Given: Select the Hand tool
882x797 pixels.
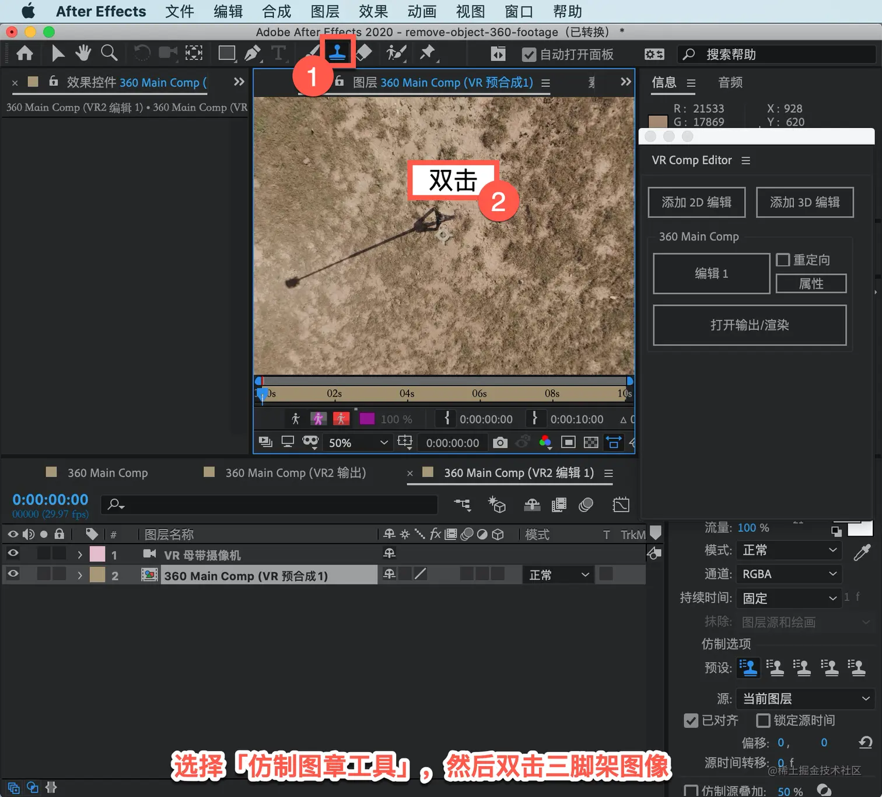Looking at the screenshot, I should pyautogui.click(x=83, y=53).
